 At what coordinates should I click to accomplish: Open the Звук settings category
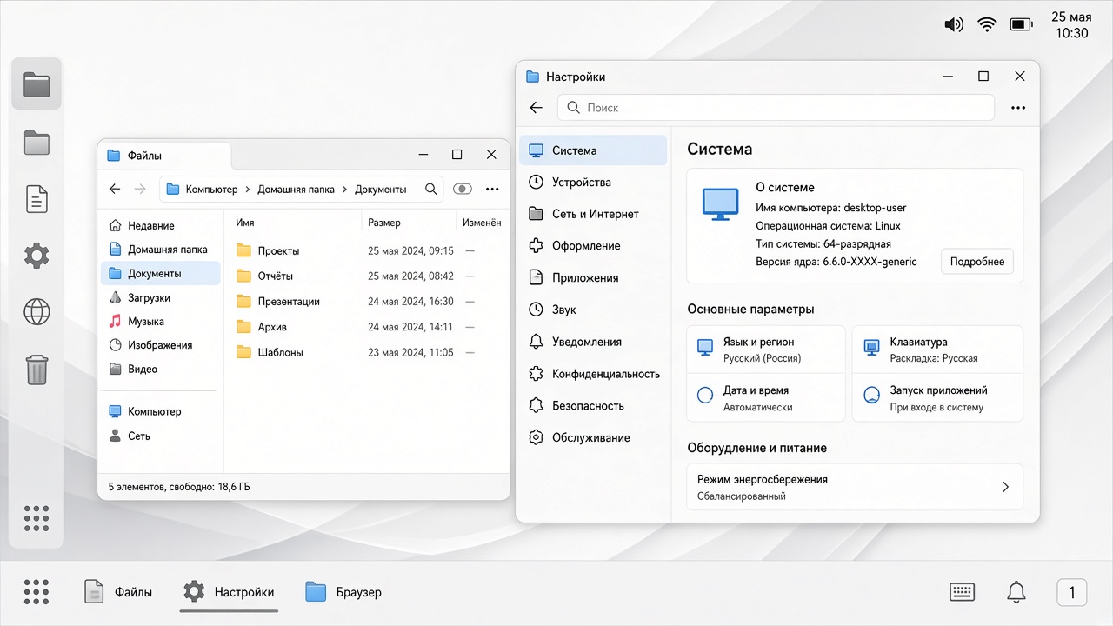(x=593, y=310)
